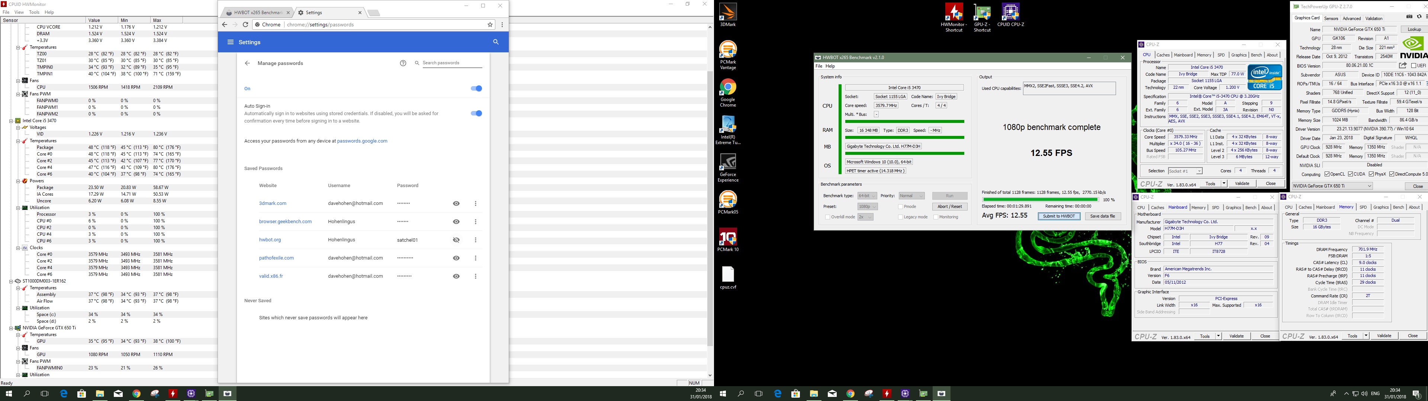Open the View menu in HWMonitor
1428x401 pixels.
(19, 12)
